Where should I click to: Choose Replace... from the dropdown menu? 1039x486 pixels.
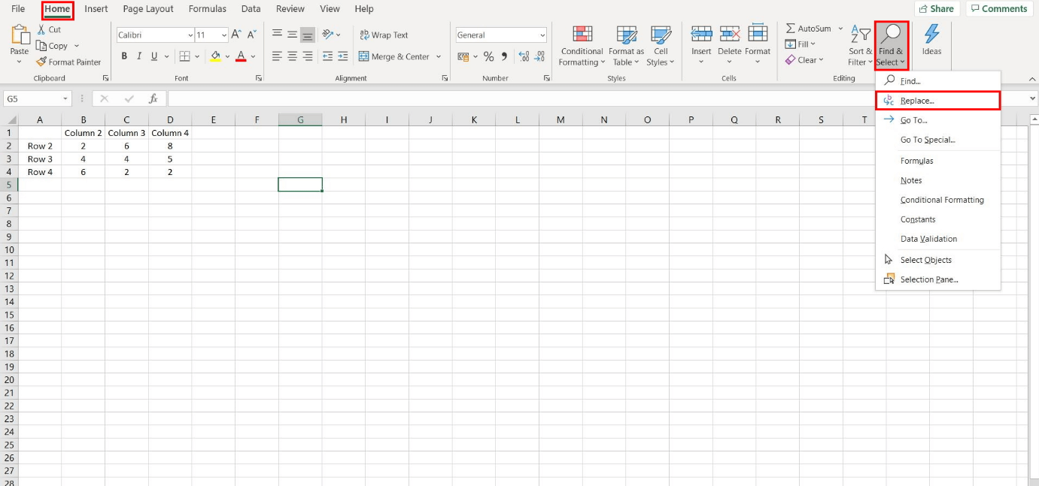click(938, 101)
